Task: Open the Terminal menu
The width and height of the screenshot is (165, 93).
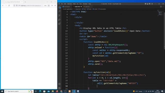Action: tap(85, 4)
